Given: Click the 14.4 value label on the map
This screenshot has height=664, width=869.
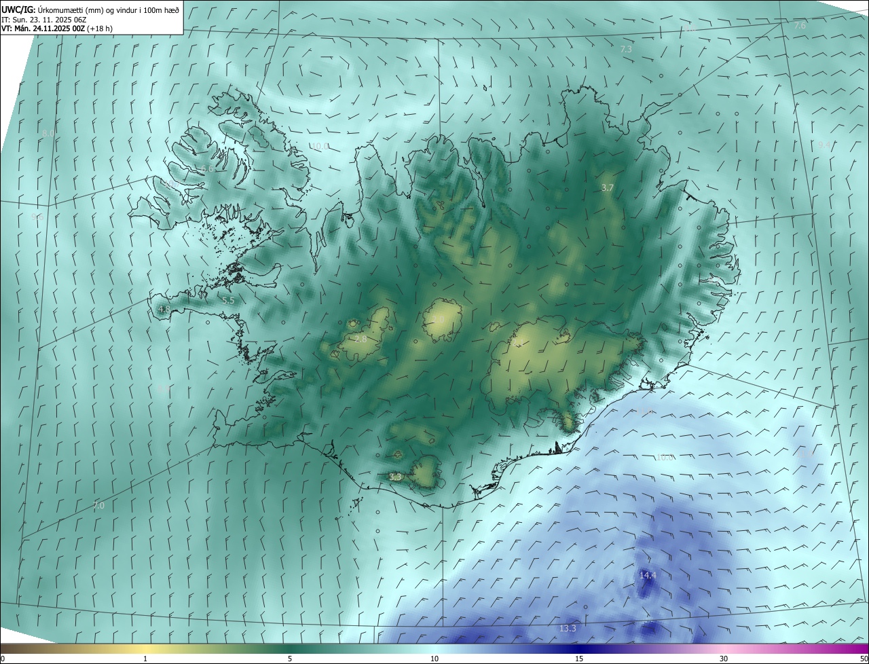Looking at the screenshot, I should [x=648, y=575].
